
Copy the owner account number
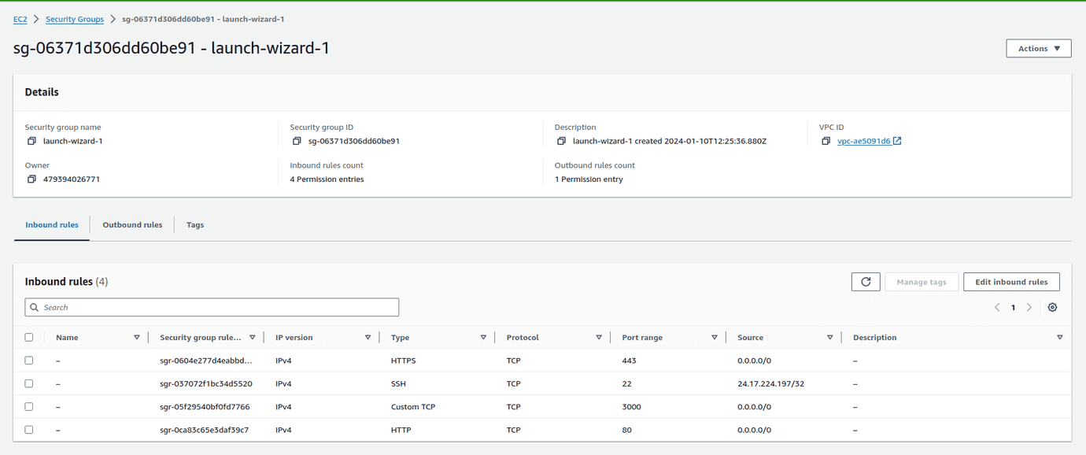click(x=31, y=179)
